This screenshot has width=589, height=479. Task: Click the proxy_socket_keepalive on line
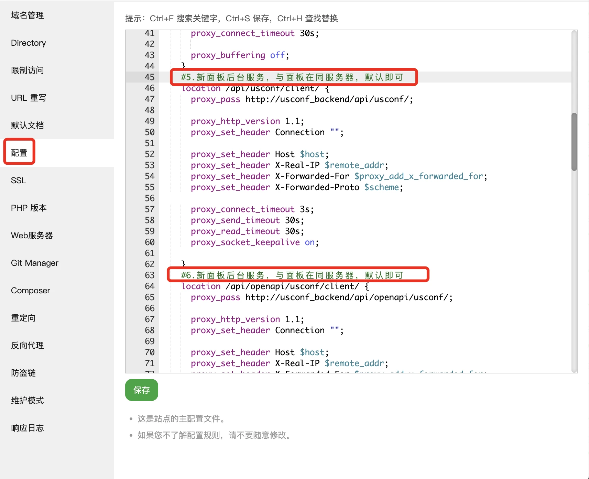pos(255,242)
